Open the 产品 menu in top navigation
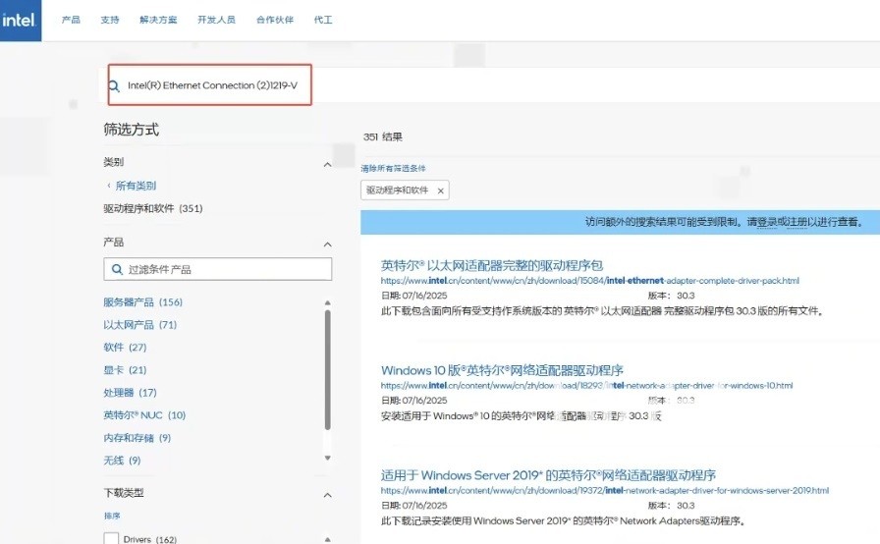Screen dimensions: 880x544 point(71,20)
